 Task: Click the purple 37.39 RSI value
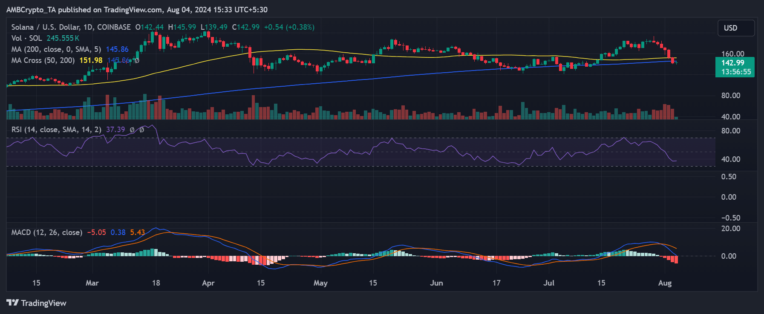115,130
